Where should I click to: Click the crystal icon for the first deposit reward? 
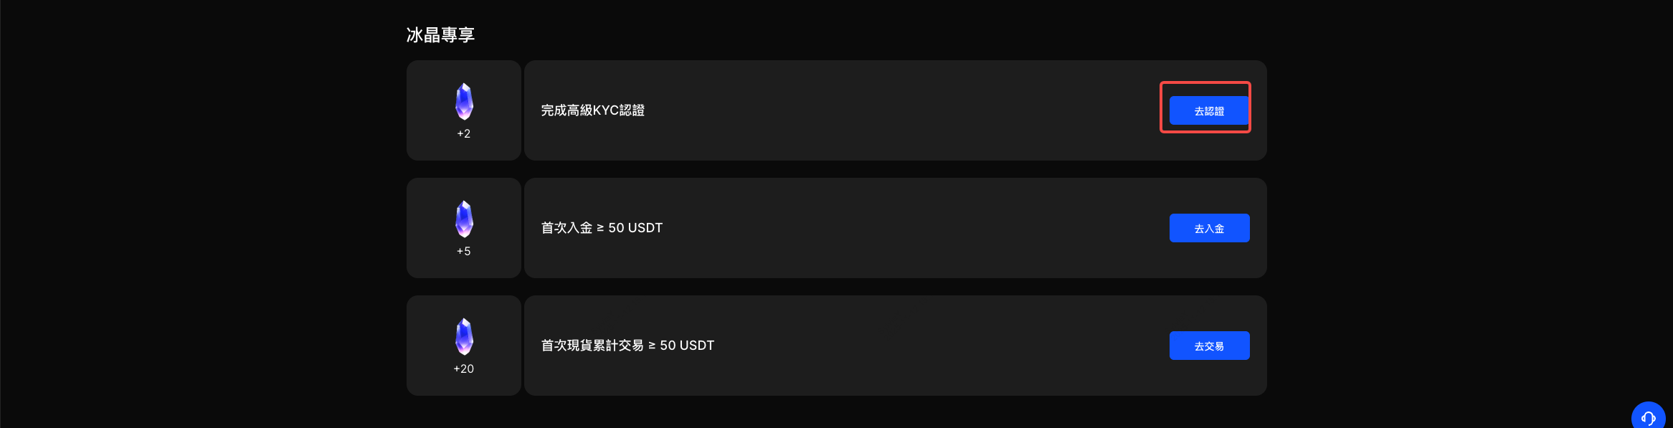464,219
